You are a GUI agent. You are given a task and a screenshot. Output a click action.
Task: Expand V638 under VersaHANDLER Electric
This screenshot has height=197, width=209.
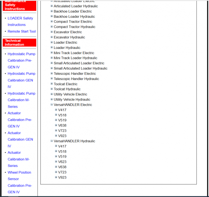pos(56,125)
